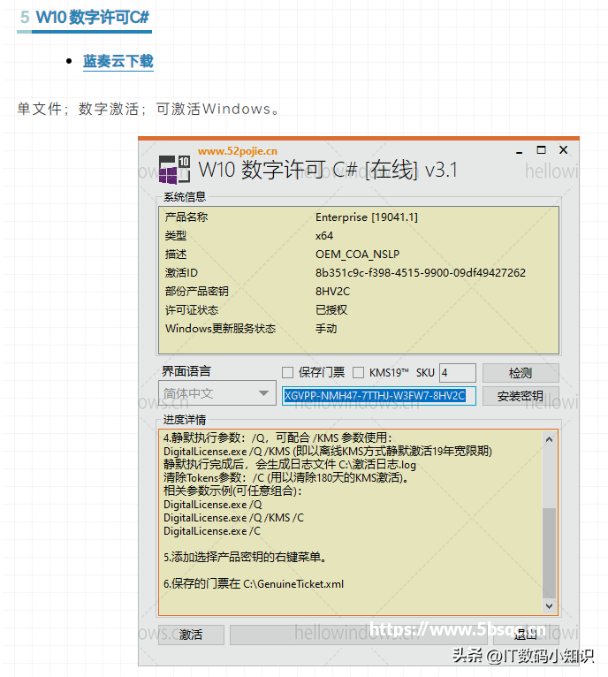Click the scrollbar thumb in 进度详情

tap(549, 552)
